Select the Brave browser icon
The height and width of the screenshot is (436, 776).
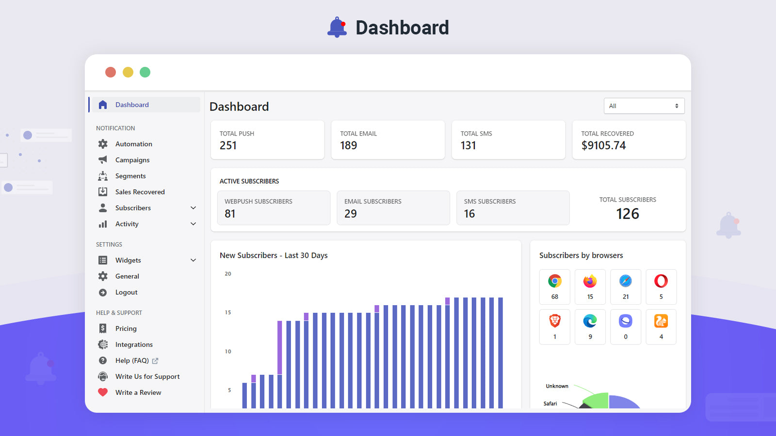click(554, 320)
